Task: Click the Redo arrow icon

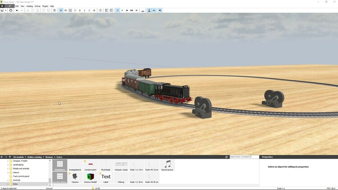Action: pyautogui.click(x=22, y=10)
